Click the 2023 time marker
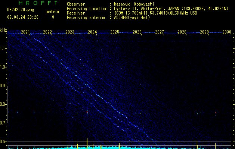Screen dimensions: 235x149 click(70, 32)
